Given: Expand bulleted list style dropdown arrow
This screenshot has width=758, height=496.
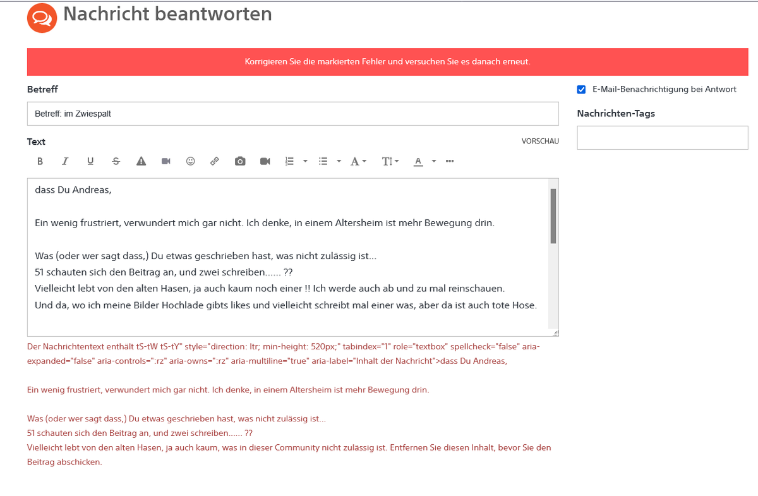Looking at the screenshot, I should click(339, 161).
